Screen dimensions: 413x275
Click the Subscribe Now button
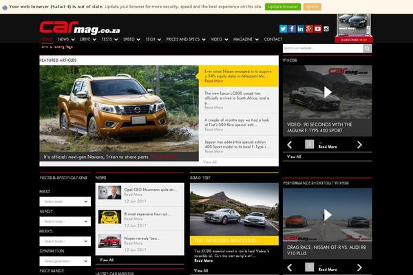click(354, 40)
